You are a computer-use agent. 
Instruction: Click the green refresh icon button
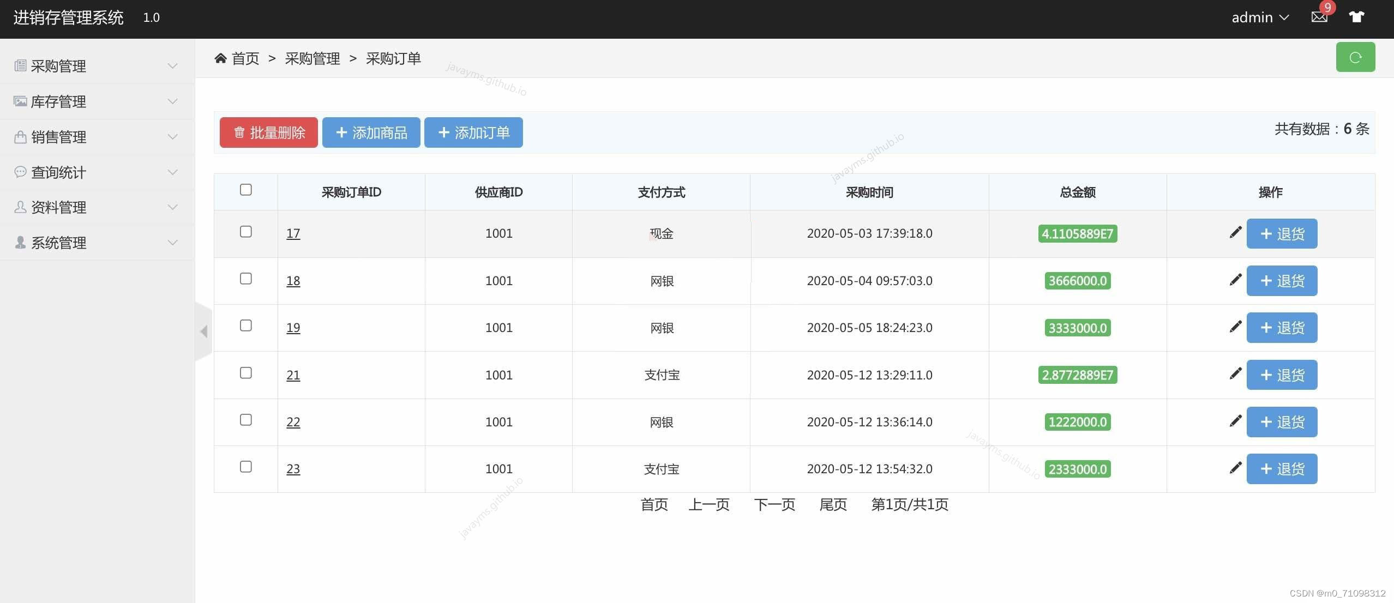[1355, 57]
